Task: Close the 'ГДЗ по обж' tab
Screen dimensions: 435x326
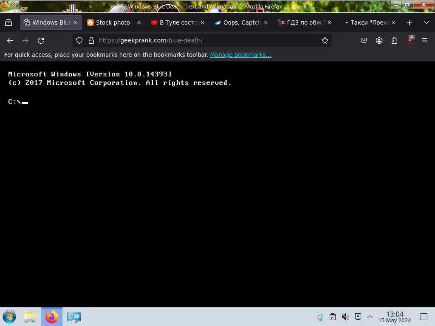Action: pos(330,22)
